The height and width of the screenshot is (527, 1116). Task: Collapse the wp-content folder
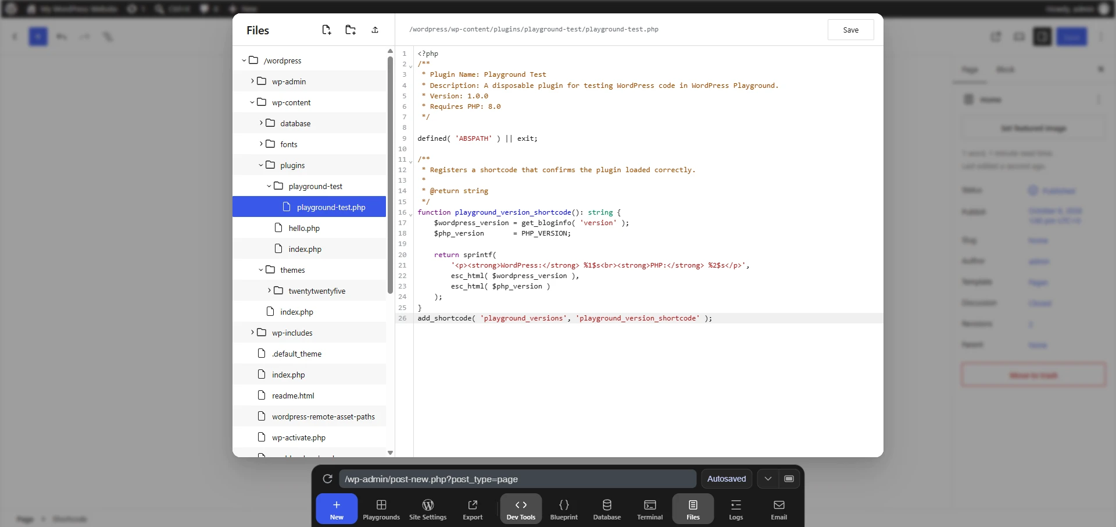pyautogui.click(x=252, y=102)
